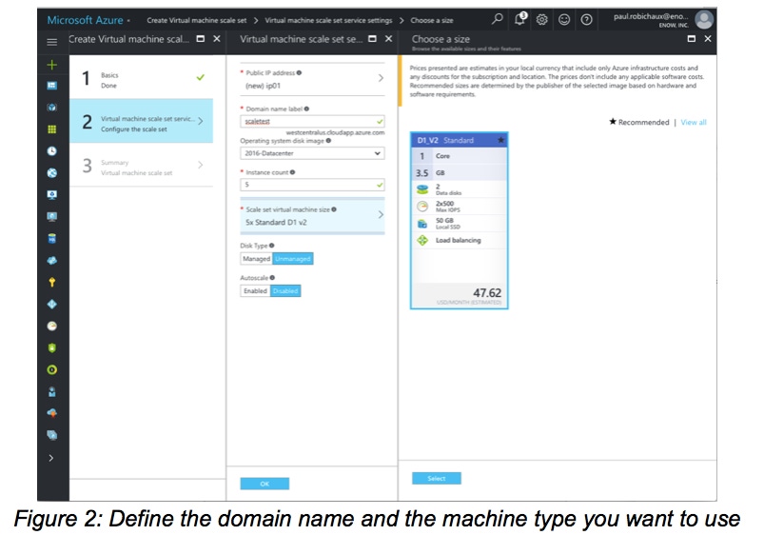Viewport: 764px width, 535px height.
Task: Click the search magnifier in top bar
Action: click(497, 19)
